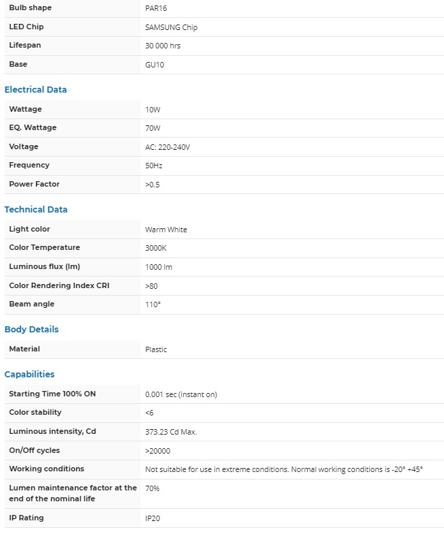
Task: Click the 373.23 Cd Max. value
Action: (171, 432)
